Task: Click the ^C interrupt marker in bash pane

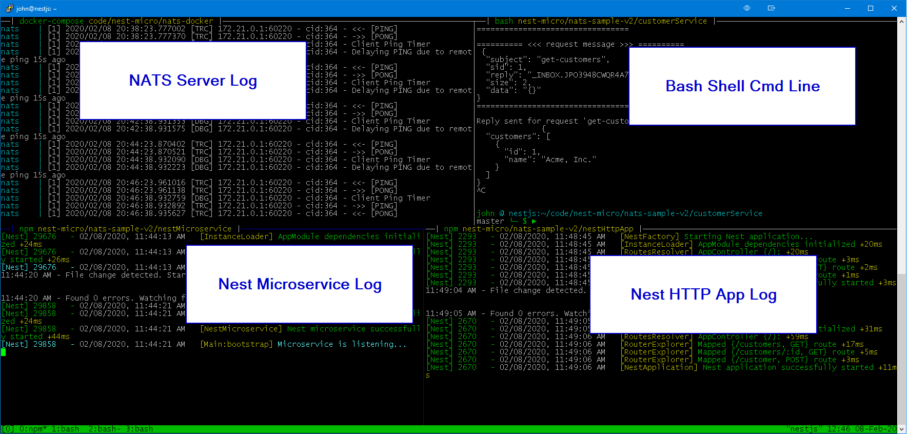Action: tap(481, 190)
